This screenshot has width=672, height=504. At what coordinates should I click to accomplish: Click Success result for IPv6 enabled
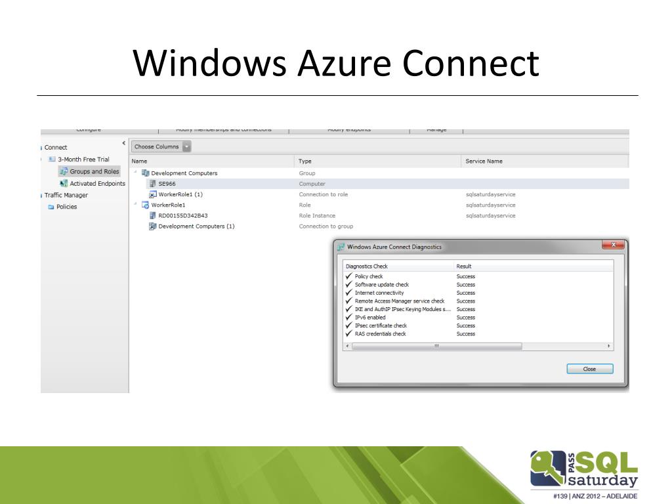[x=466, y=318]
